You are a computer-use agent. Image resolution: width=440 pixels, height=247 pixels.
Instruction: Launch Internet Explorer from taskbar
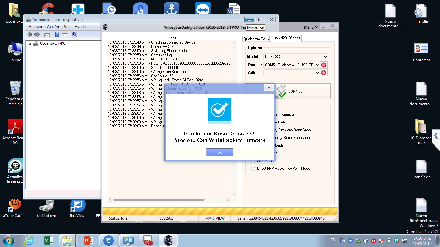[x=29, y=241]
